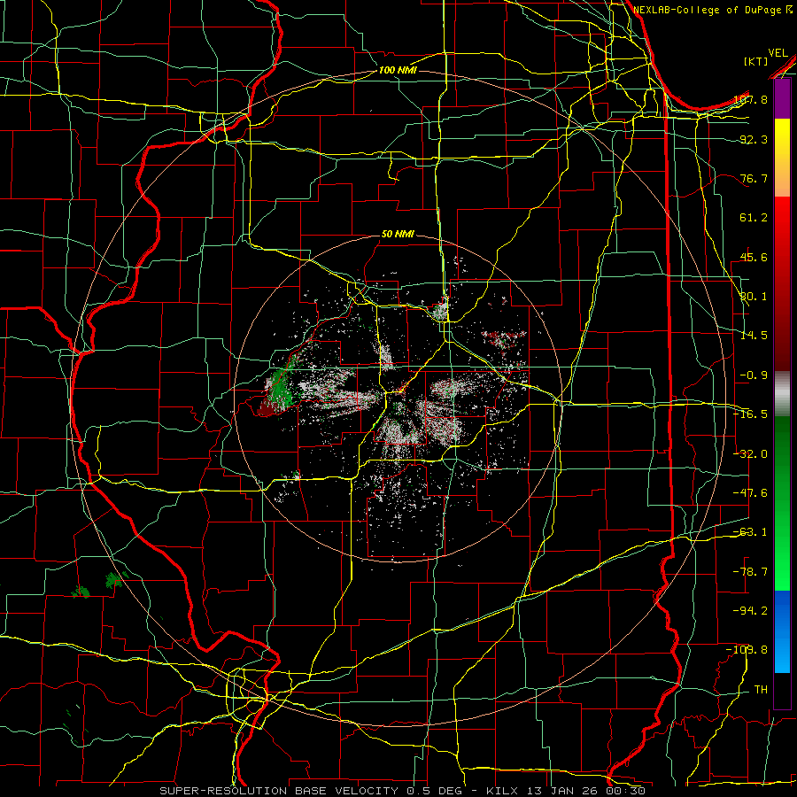Click the -0.9 value on the velocity scale
The height and width of the screenshot is (797, 797).
(x=754, y=375)
